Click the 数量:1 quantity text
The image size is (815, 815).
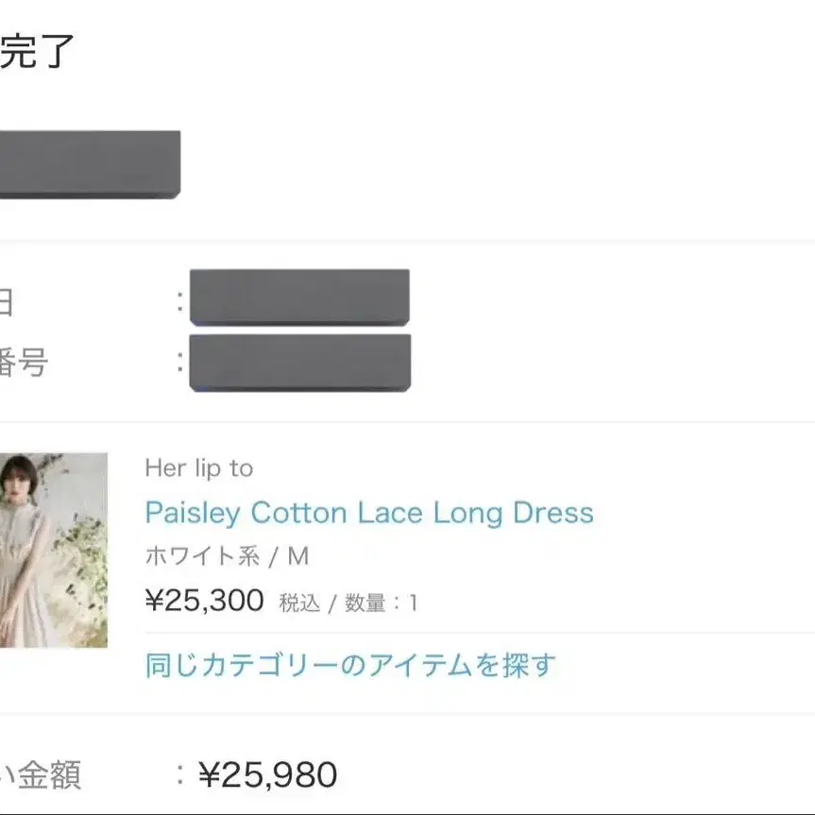coord(381,603)
